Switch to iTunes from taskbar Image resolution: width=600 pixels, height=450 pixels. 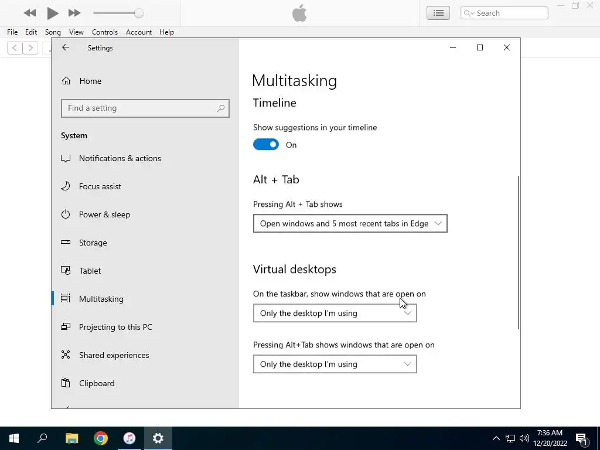point(129,438)
